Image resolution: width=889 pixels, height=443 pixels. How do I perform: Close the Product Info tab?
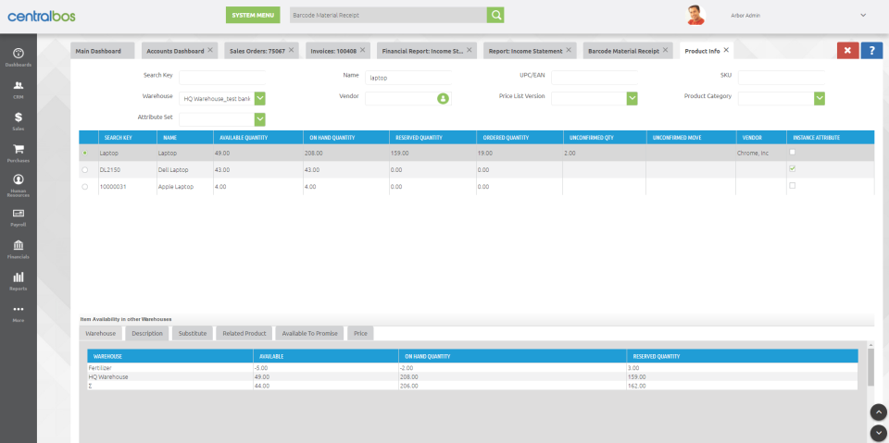726,50
